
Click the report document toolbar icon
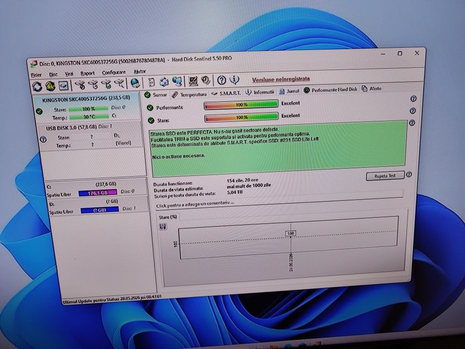(x=151, y=82)
